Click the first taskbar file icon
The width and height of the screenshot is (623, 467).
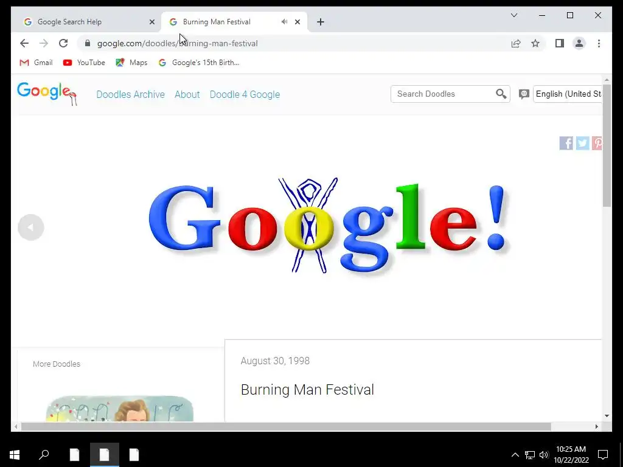click(74, 455)
